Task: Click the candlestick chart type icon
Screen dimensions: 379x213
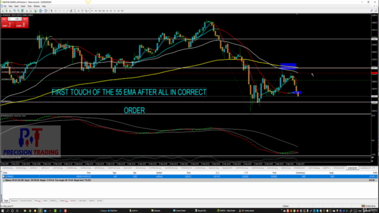Action: pos(7,11)
